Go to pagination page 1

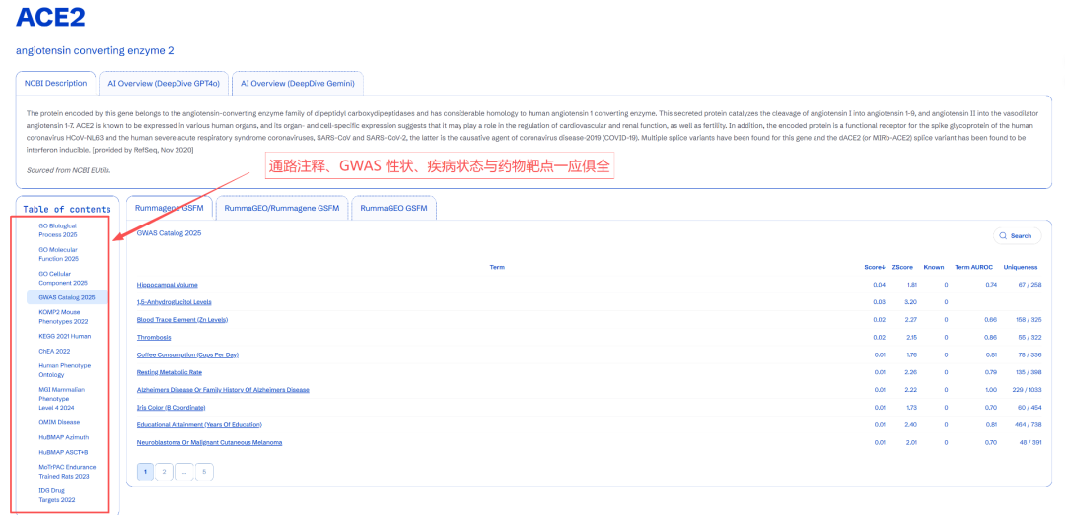pos(145,472)
